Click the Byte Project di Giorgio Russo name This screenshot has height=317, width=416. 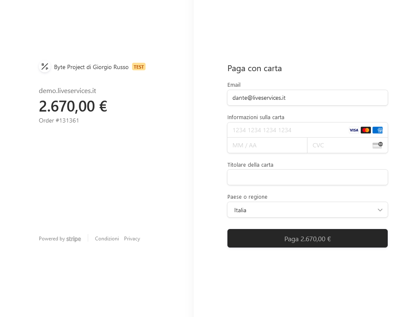pyautogui.click(x=91, y=67)
